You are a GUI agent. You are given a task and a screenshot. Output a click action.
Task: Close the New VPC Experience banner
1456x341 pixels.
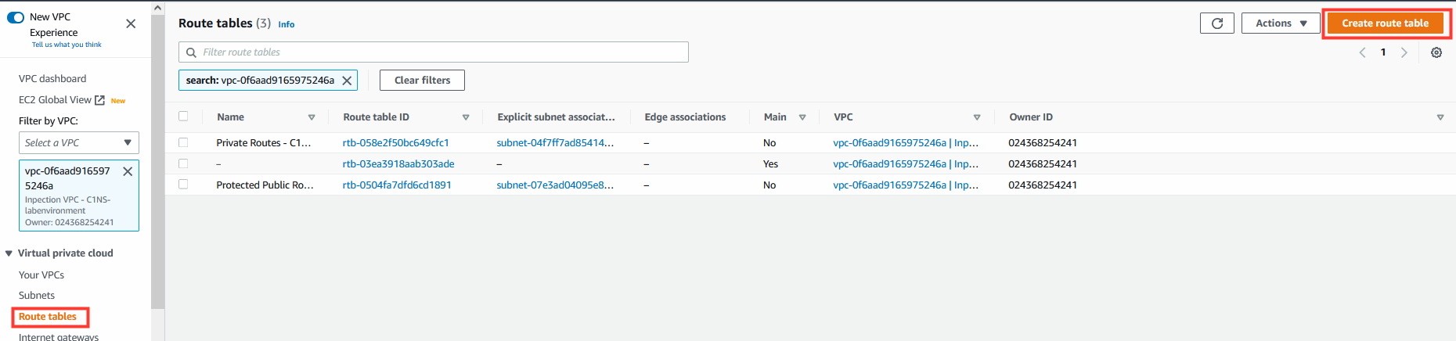[131, 23]
